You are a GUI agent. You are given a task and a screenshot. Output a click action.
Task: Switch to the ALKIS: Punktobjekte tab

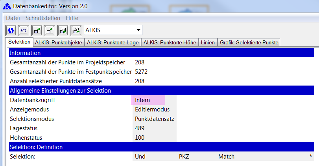pos(58,43)
